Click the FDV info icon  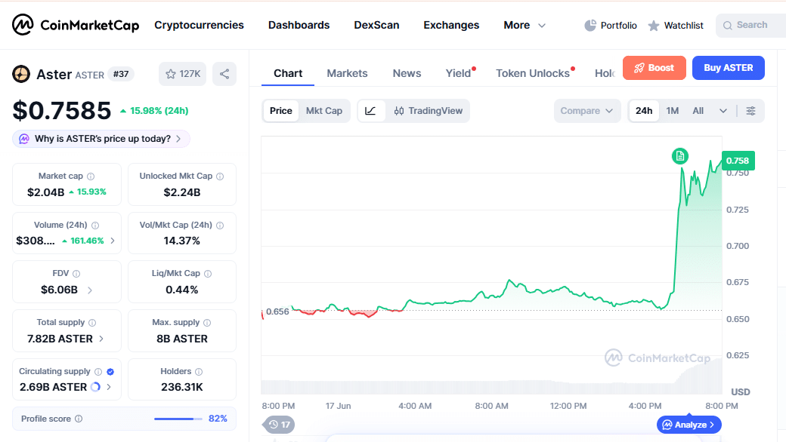tap(76, 274)
